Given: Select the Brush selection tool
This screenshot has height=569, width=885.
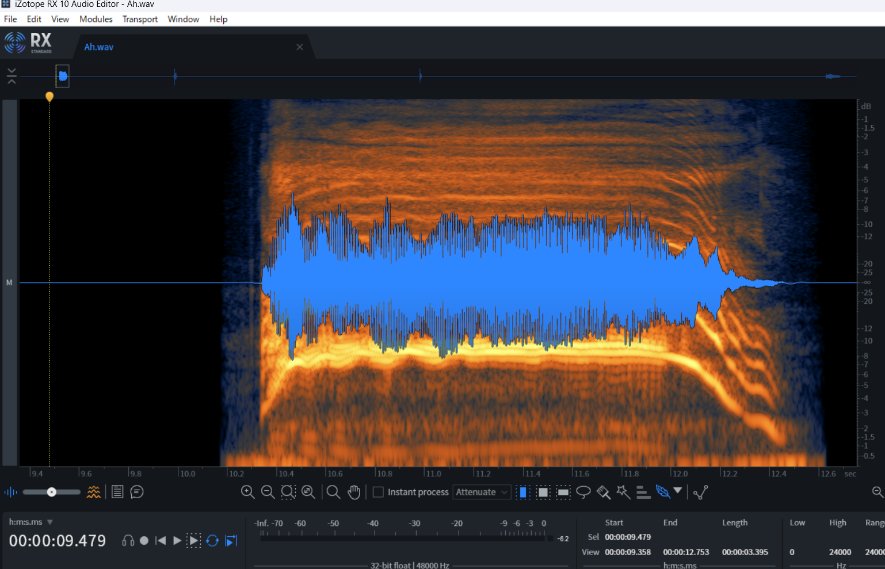Looking at the screenshot, I should point(603,492).
